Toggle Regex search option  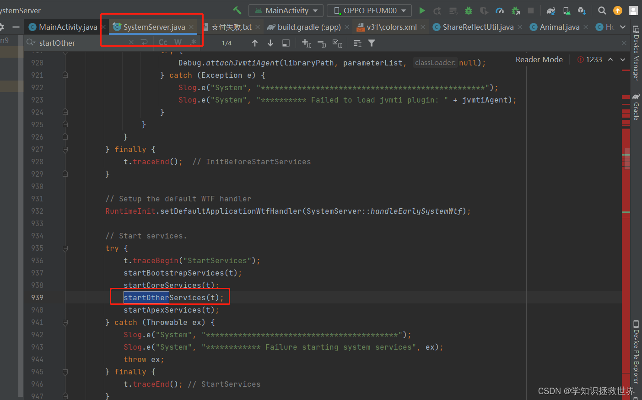[193, 43]
